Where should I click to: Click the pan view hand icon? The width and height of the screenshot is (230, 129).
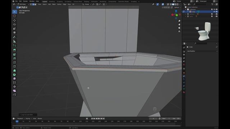179,24
